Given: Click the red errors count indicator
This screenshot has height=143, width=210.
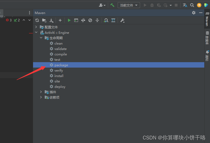Looking at the screenshot, I should pos(9,20).
